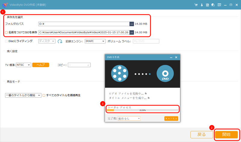
Task: Refresh the disc drive list
Action: coord(60,41)
